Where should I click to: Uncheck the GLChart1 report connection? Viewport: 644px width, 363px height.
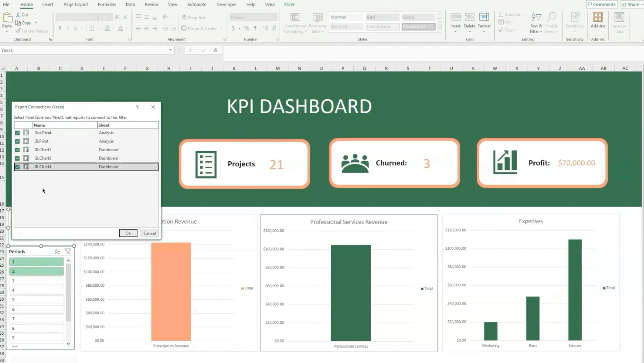(17, 149)
